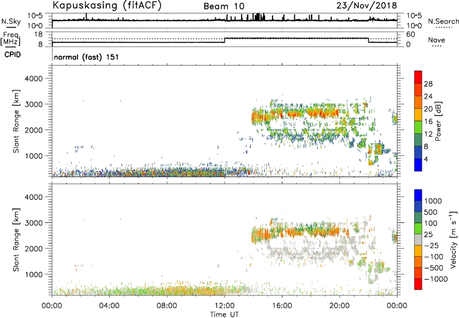Click the 24 label on Power colorbar
Screen dimensions: 459x318
[428, 96]
